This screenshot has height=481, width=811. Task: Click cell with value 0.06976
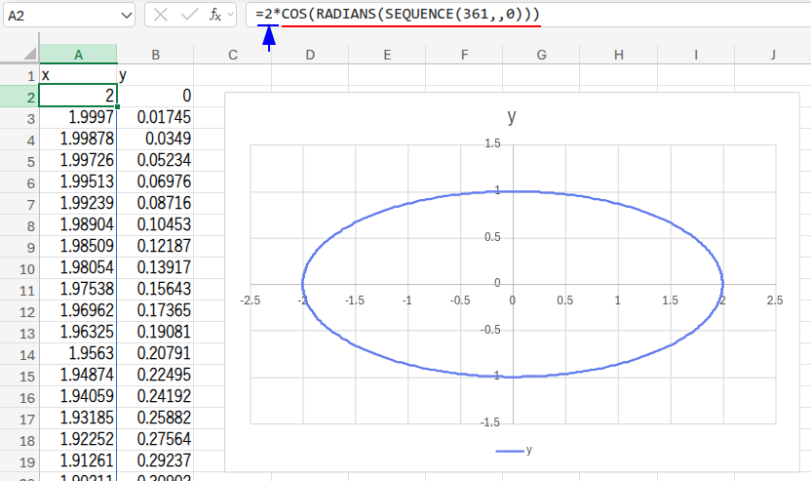[155, 182]
